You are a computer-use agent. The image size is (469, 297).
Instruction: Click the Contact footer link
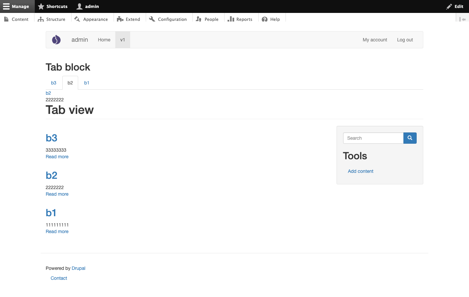coord(59,278)
